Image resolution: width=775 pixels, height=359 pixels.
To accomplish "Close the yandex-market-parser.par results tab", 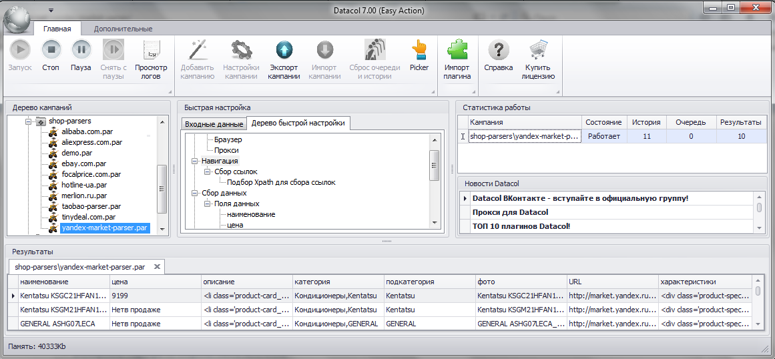I will pos(157,267).
